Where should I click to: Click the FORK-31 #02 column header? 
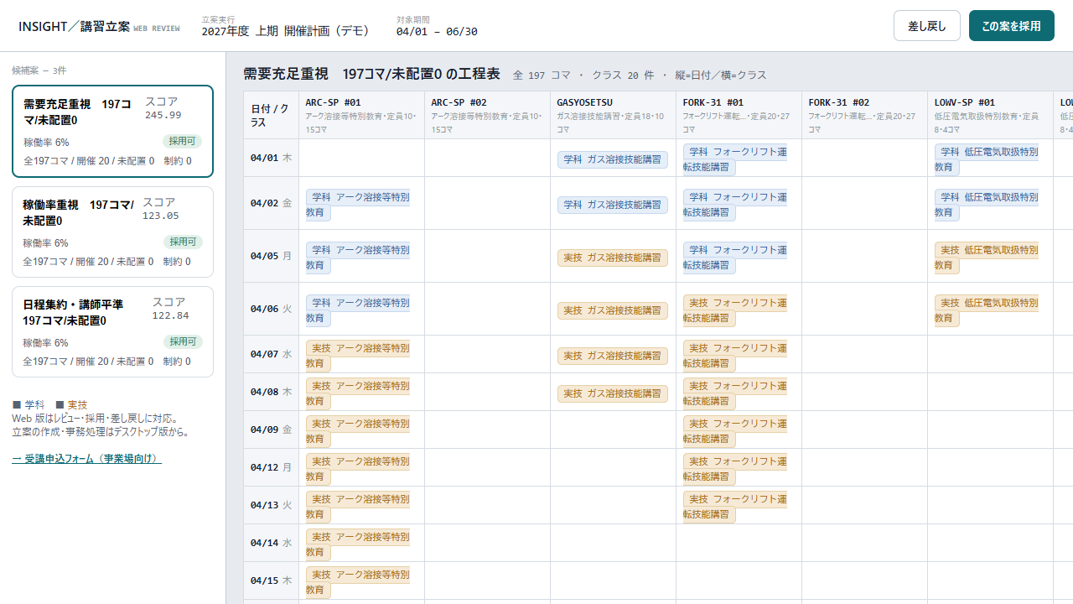pyautogui.click(x=864, y=115)
